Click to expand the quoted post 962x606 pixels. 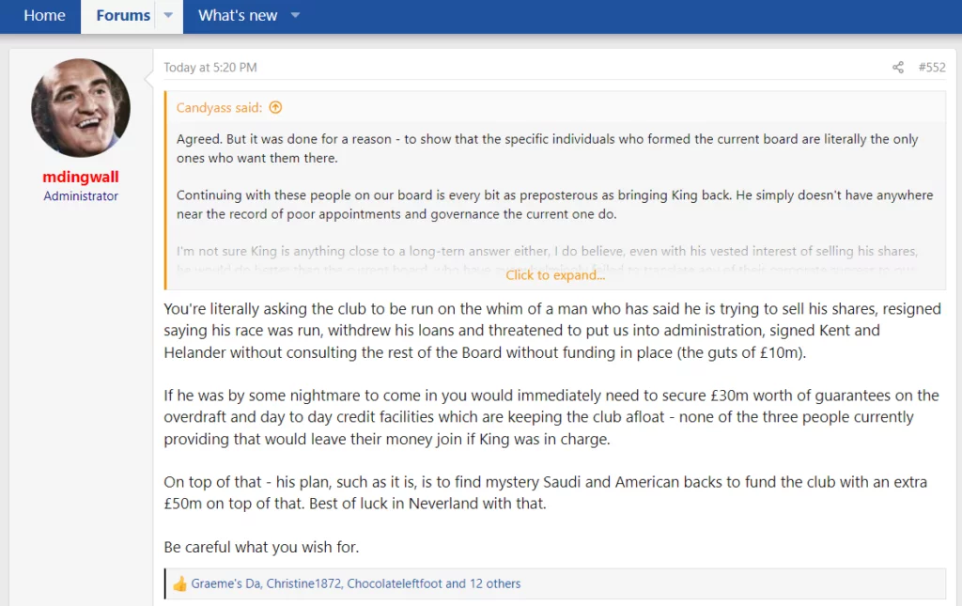tap(555, 275)
